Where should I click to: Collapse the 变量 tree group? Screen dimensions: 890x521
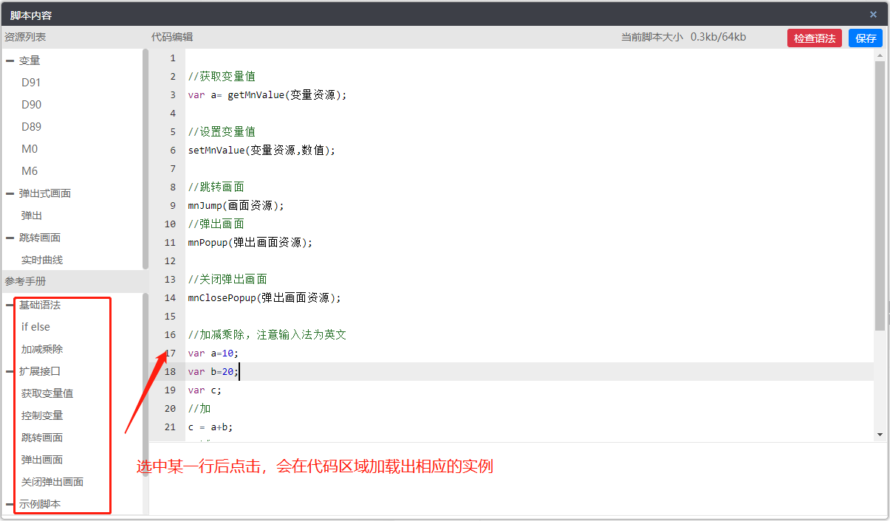click(x=10, y=61)
